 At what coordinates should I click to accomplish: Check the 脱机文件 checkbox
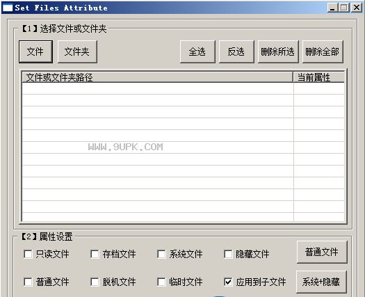pyautogui.click(x=95, y=282)
